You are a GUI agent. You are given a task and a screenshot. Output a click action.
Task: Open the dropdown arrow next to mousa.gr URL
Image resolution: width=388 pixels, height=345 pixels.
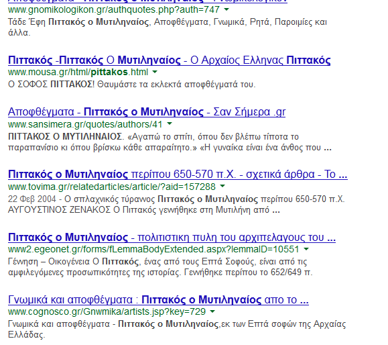point(155,72)
